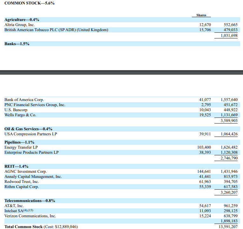Click the Rithm Capital Corp. name
This screenshot has width=243, height=229.
[22, 187]
